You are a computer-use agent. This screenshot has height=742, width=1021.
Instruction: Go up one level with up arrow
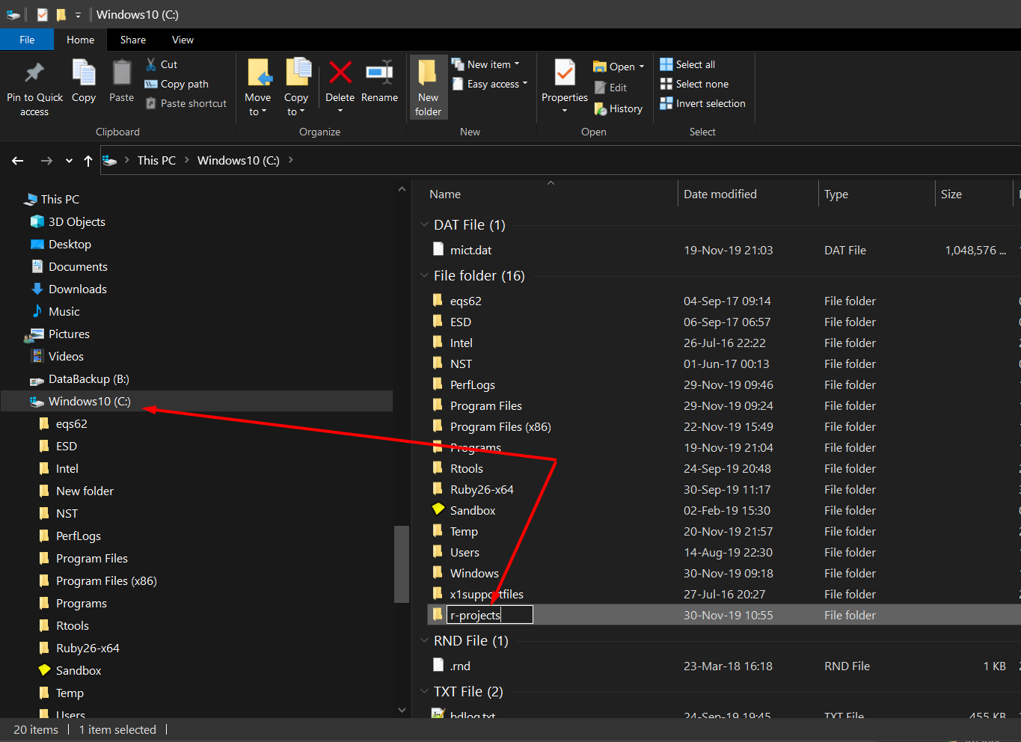[x=88, y=160]
